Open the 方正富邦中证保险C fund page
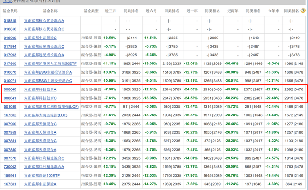 coord(40,38)
